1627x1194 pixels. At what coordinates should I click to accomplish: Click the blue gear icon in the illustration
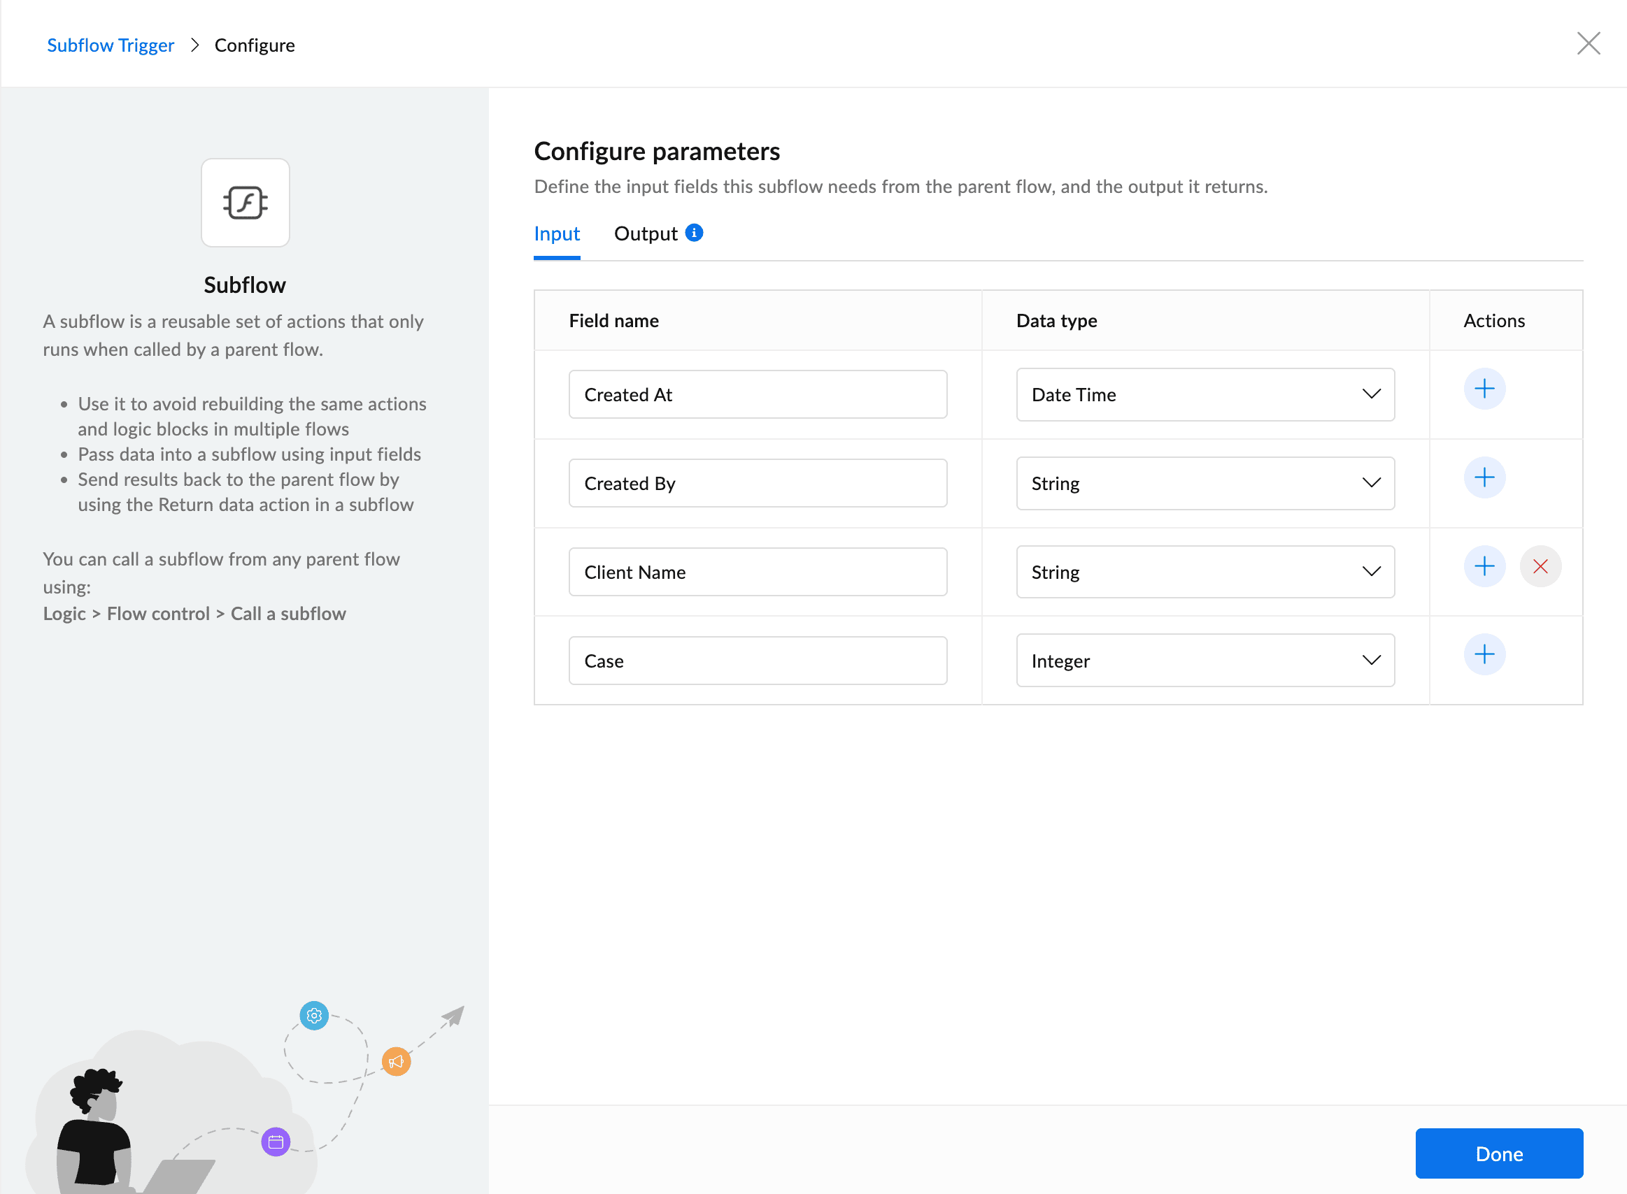[314, 1016]
